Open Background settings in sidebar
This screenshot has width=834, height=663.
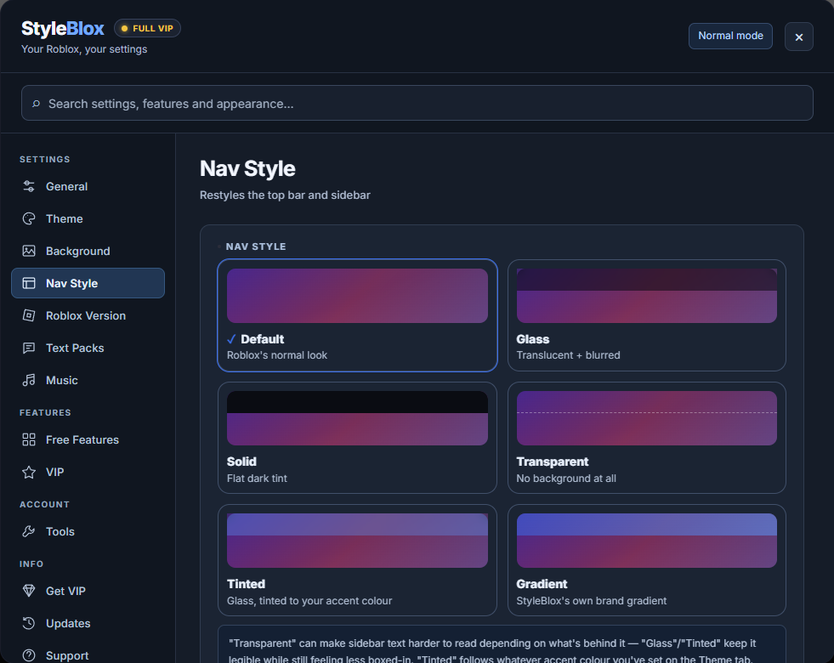(x=88, y=251)
